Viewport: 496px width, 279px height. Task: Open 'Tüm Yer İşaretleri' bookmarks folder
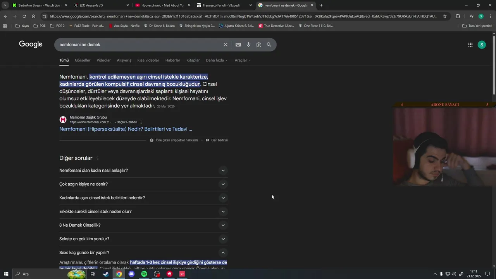[477, 26]
